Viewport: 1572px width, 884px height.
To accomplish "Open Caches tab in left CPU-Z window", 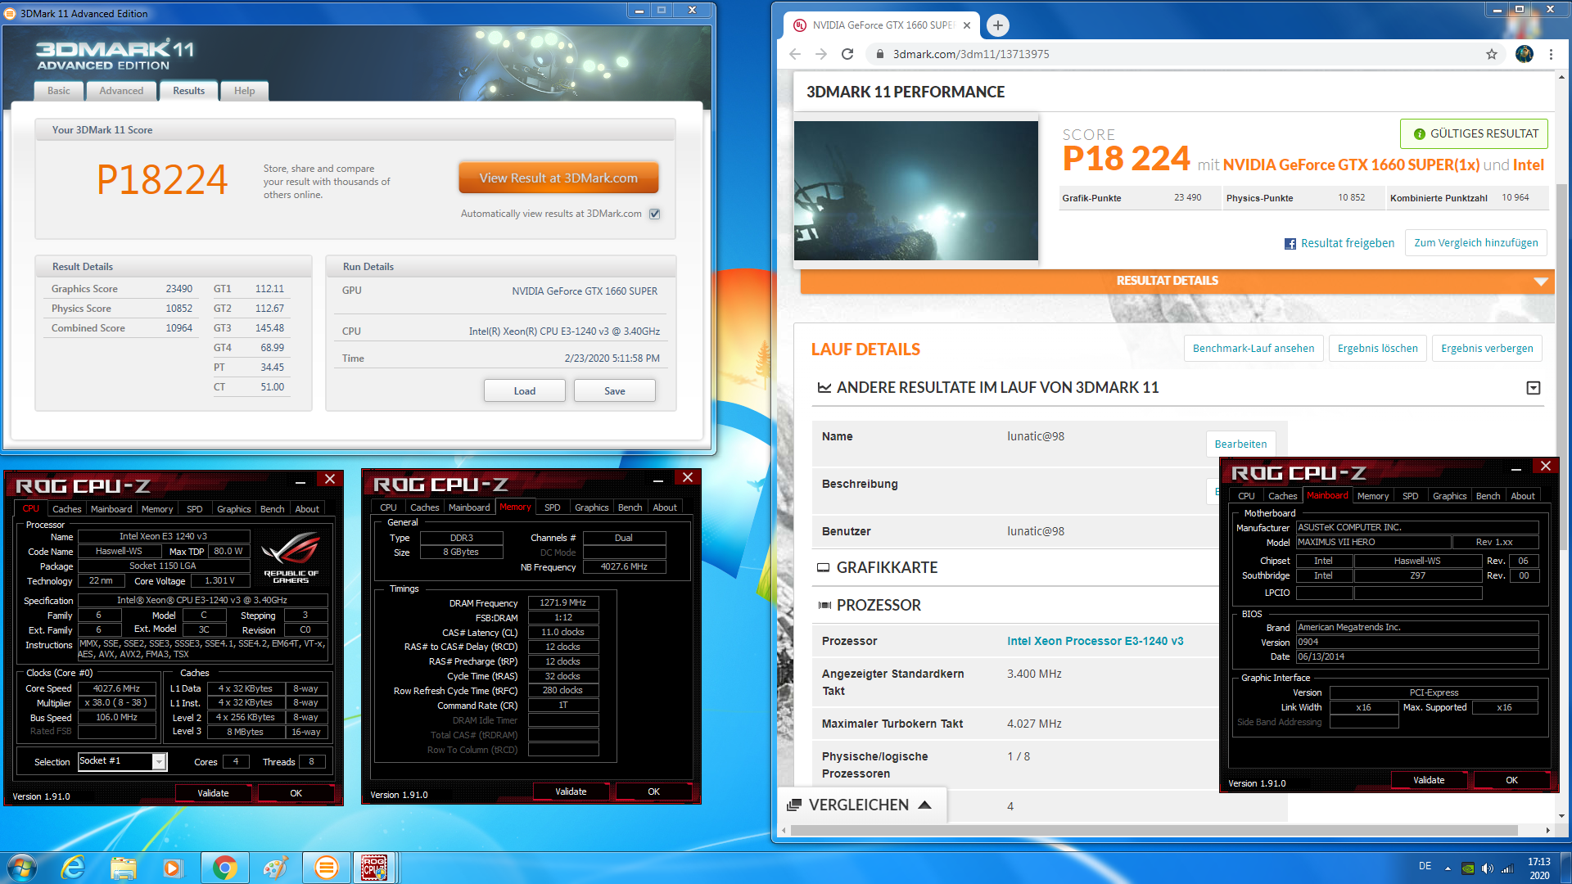I will (67, 508).
